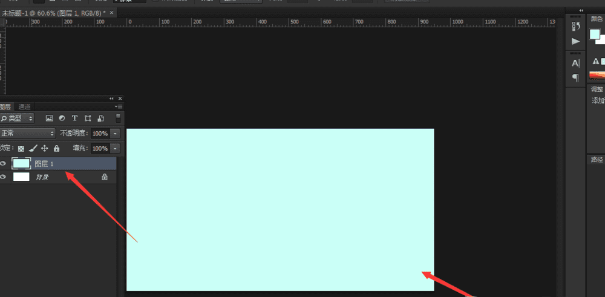The width and height of the screenshot is (605, 297).
Task: Collapse the layers panel double-arrow
Action: pos(111,99)
